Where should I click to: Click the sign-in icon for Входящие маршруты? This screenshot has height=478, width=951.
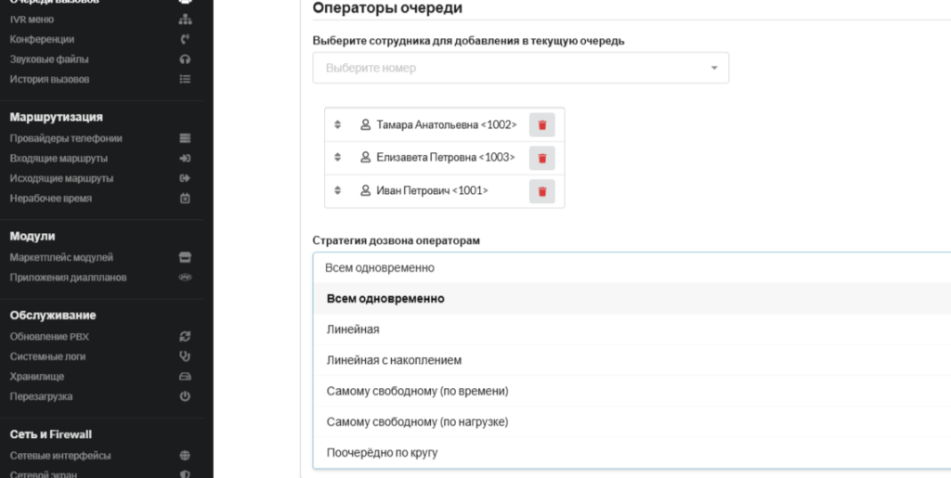tap(185, 158)
